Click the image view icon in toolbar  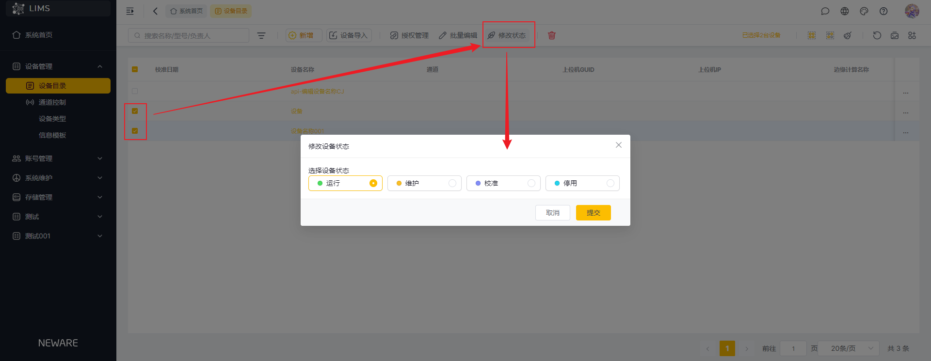[x=895, y=35]
